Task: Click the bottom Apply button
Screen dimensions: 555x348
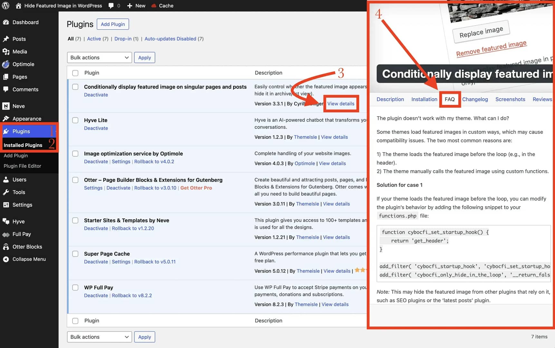Action: coord(145,337)
